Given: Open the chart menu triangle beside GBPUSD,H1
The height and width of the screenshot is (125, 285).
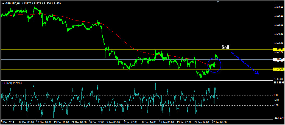Looking at the screenshot, I should pyautogui.click(x=3, y=4).
